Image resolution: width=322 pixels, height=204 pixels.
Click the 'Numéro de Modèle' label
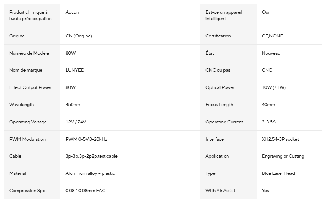tap(29, 53)
